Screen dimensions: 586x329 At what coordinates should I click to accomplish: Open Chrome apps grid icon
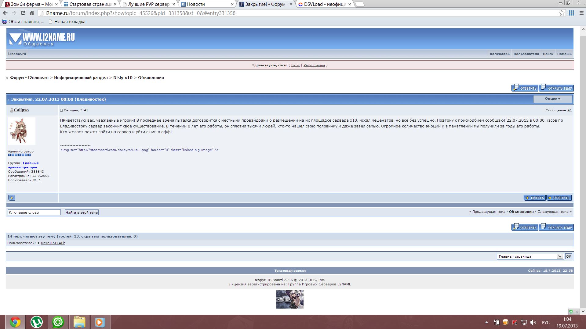(x=571, y=13)
